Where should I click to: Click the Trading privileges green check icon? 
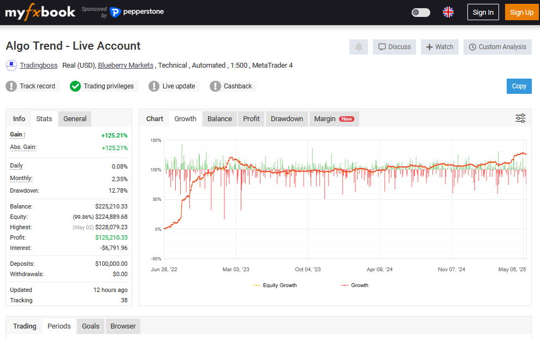(x=75, y=86)
